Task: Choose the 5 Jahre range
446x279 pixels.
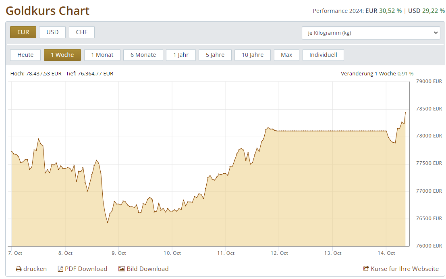Action: pos(215,55)
